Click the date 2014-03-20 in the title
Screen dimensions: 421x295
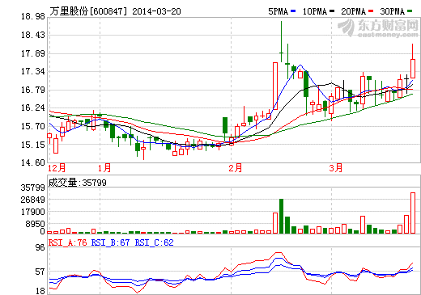tap(156, 11)
